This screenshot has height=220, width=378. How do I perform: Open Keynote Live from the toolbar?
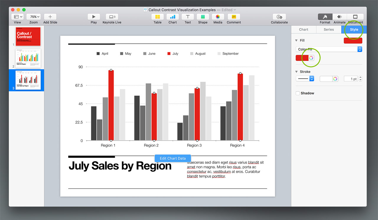[112, 17]
